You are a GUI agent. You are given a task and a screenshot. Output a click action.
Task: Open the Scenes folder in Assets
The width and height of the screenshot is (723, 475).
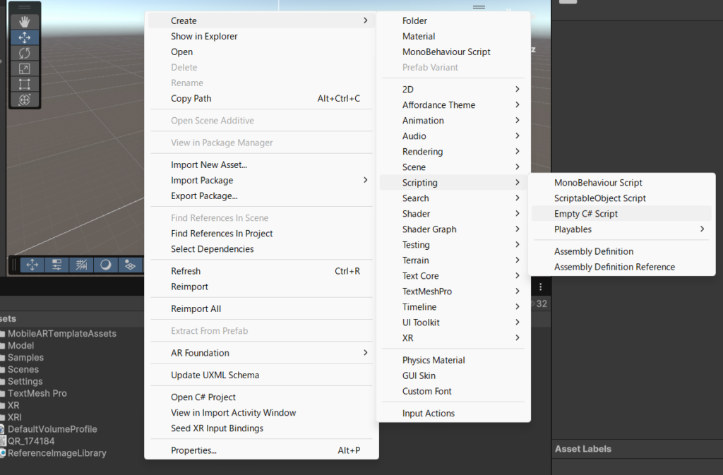(x=23, y=370)
